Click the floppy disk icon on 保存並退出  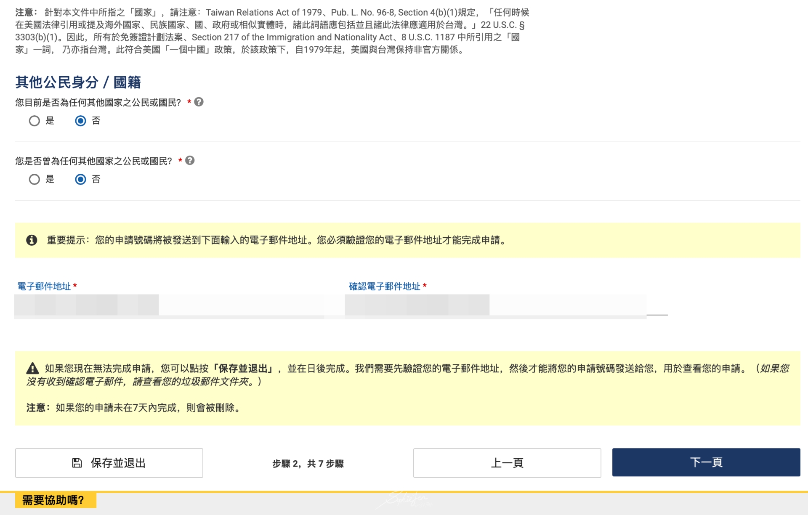(76, 463)
